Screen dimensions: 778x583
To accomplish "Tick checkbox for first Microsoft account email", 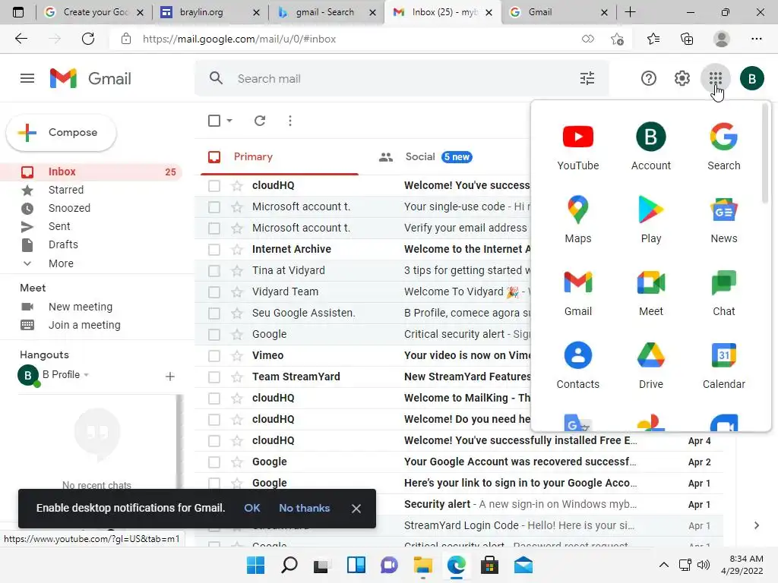I will pyautogui.click(x=213, y=206).
